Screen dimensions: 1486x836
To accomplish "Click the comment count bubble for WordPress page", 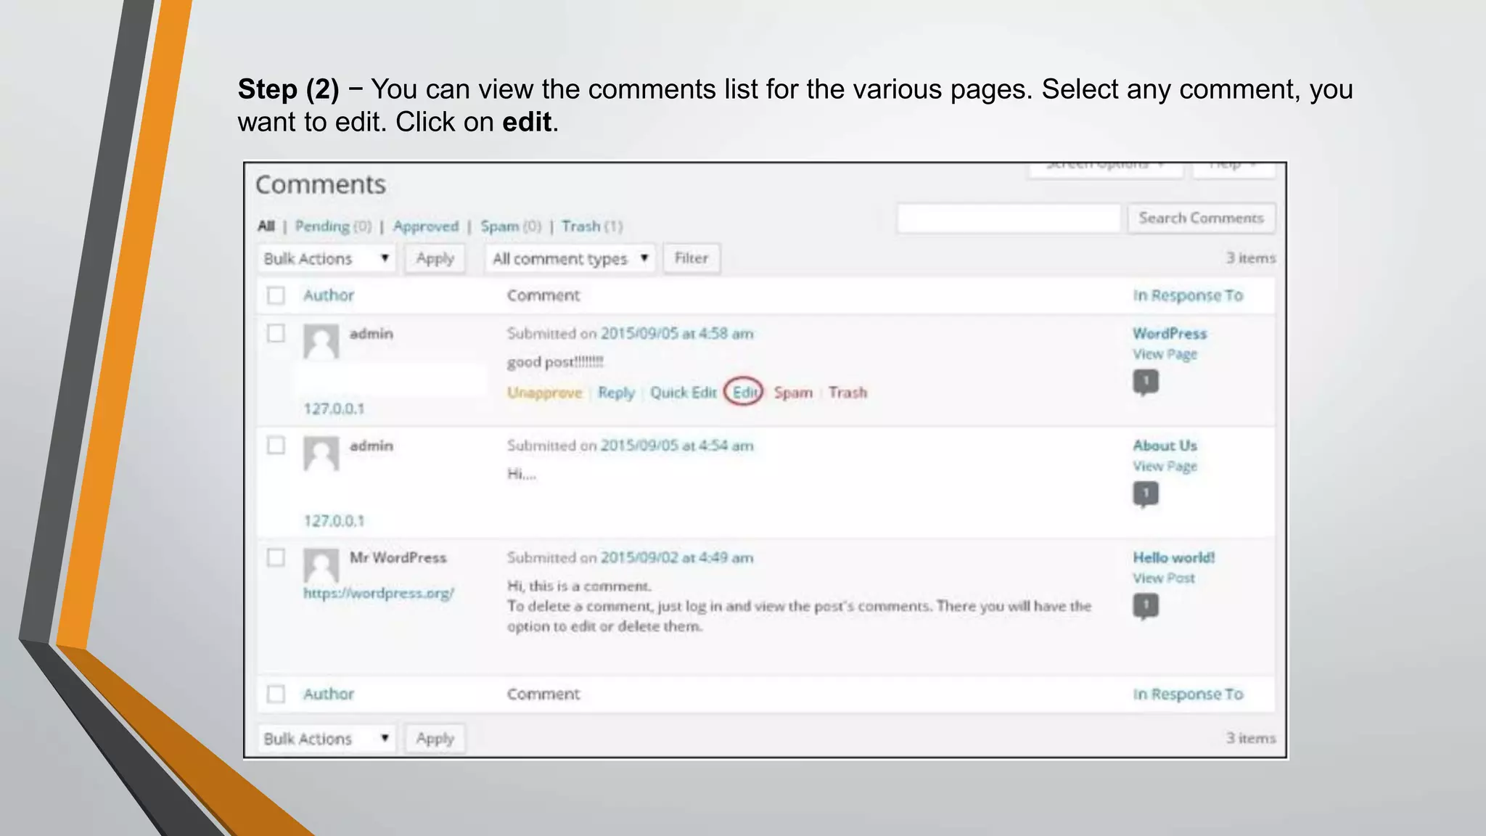I will coord(1146,381).
